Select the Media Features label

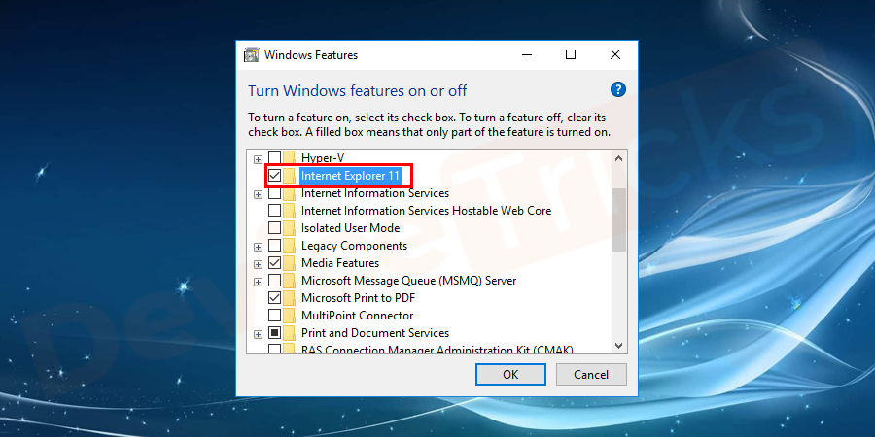[x=340, y=262]
